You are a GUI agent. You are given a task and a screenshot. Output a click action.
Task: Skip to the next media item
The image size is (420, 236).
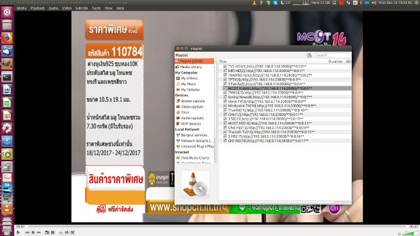tap(39, 233)
